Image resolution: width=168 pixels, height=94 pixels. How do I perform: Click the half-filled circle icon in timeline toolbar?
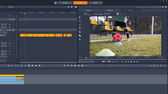coord(32,66)
